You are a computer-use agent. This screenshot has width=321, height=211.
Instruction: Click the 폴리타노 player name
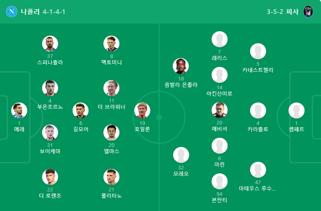click(111, 196)
